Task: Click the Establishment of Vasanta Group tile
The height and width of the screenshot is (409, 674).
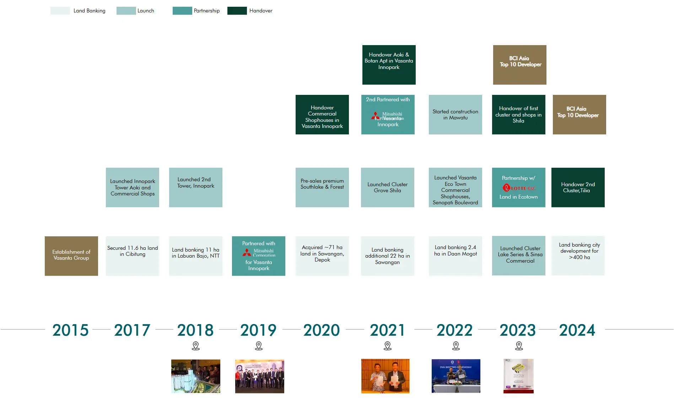Action: (71, 256)
